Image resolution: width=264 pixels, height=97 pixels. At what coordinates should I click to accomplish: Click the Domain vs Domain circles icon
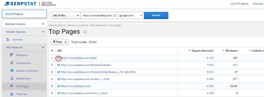(x=12, y=71)
